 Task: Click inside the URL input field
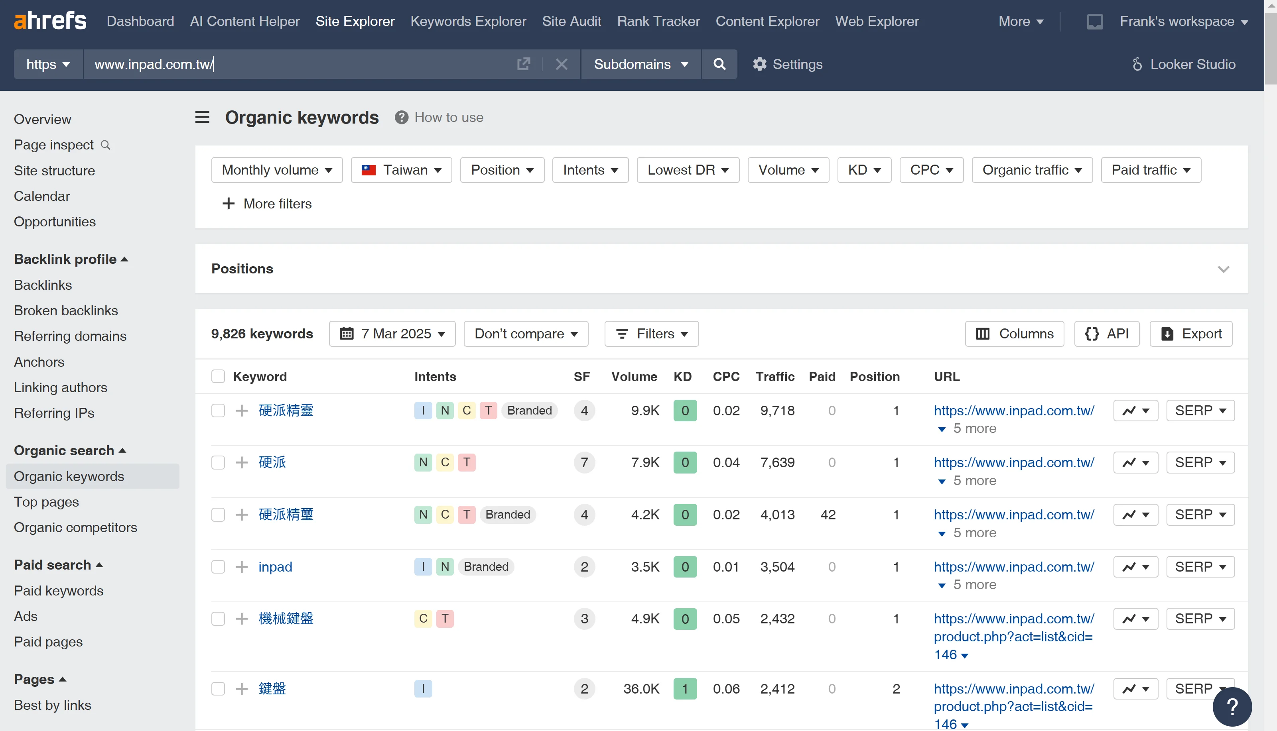302,64
